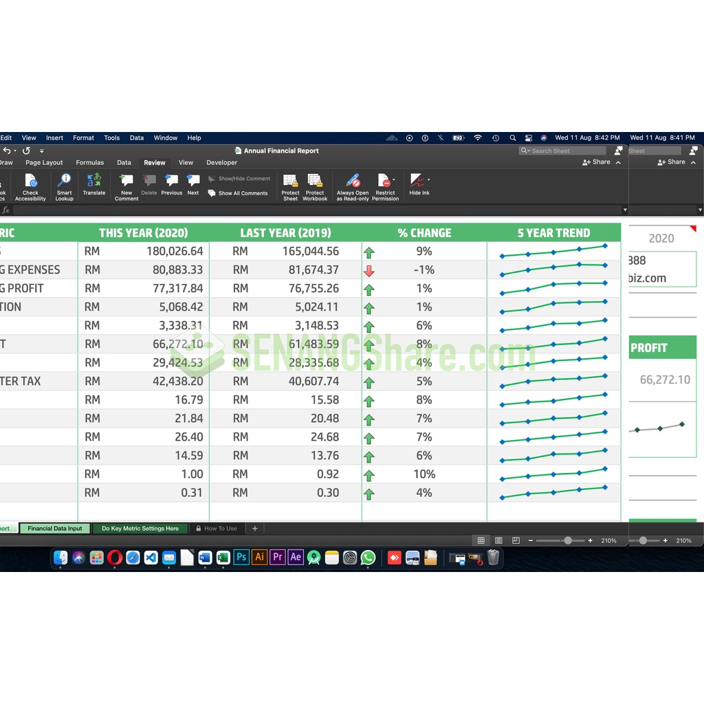Switch to Page Break Preview
The image size is (704, 704).
click(x=516, y=540)
